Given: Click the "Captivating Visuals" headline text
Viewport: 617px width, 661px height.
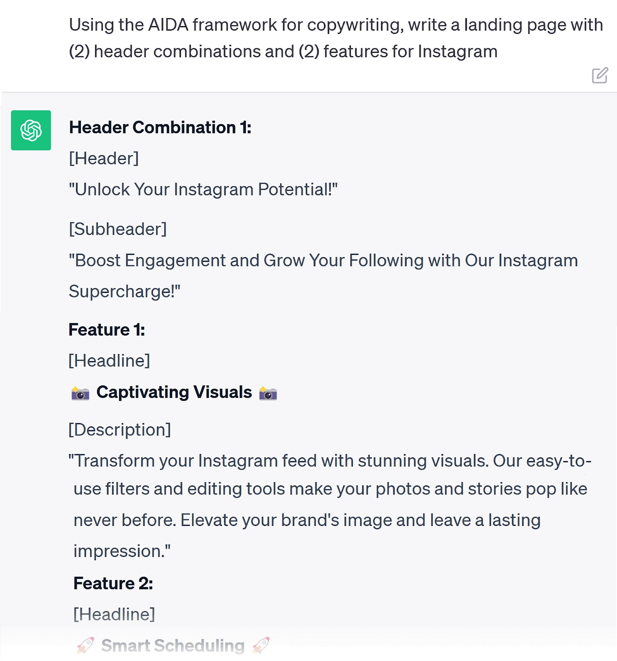Looking at the screenshot, I should [174, 392].
